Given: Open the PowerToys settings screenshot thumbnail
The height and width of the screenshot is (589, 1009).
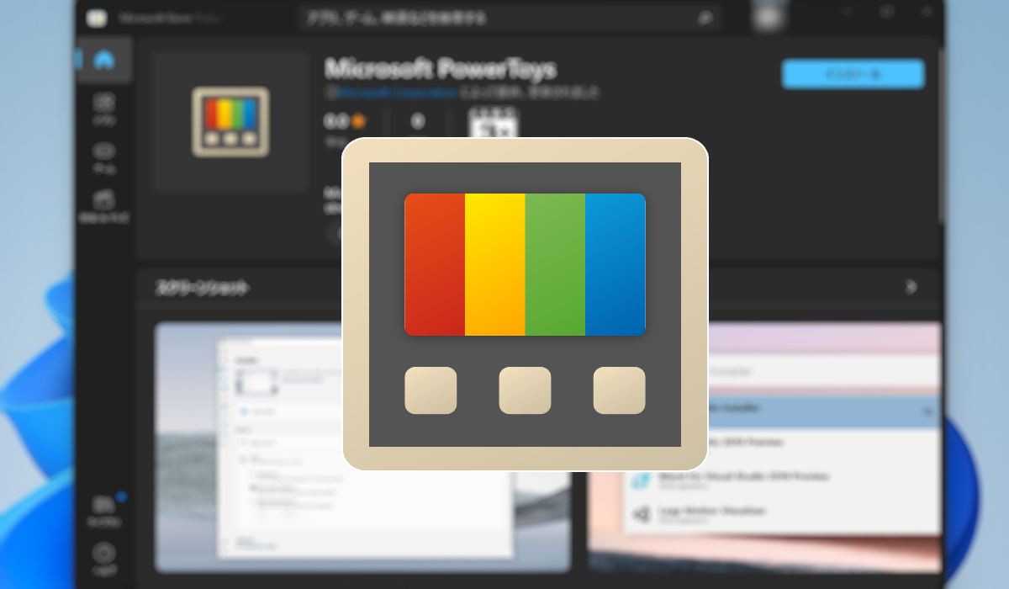Looking at the screenshot, I should (362, 447).
